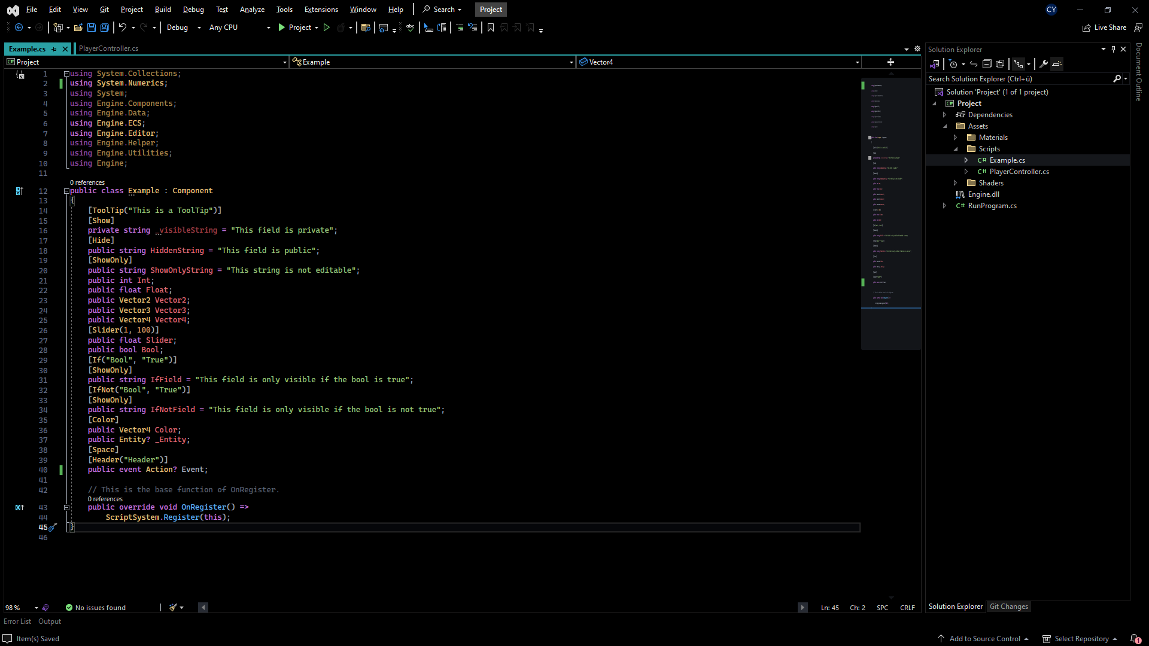Click the Hot Reload flame icon
This screenshot has height=646, width=1149.
pyautogui.click(x=341, y=28)
